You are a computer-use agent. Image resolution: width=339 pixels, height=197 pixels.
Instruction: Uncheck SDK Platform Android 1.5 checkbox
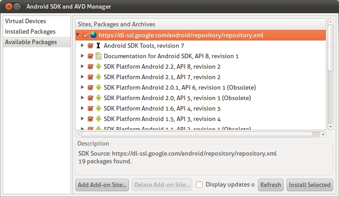click(x=91, y=119)
